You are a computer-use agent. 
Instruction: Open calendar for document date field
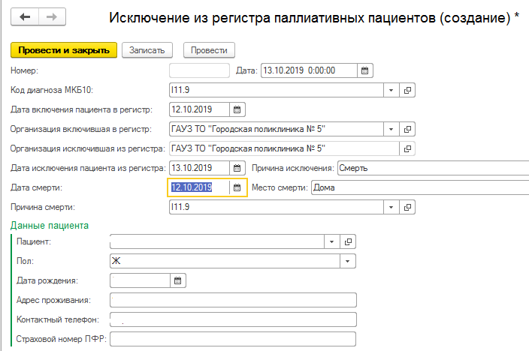364,71
